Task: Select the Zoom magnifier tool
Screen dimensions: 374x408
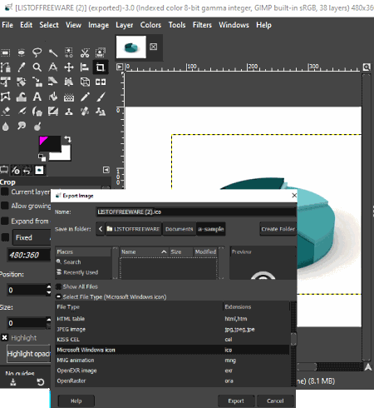Action: [x=37, y=67]
